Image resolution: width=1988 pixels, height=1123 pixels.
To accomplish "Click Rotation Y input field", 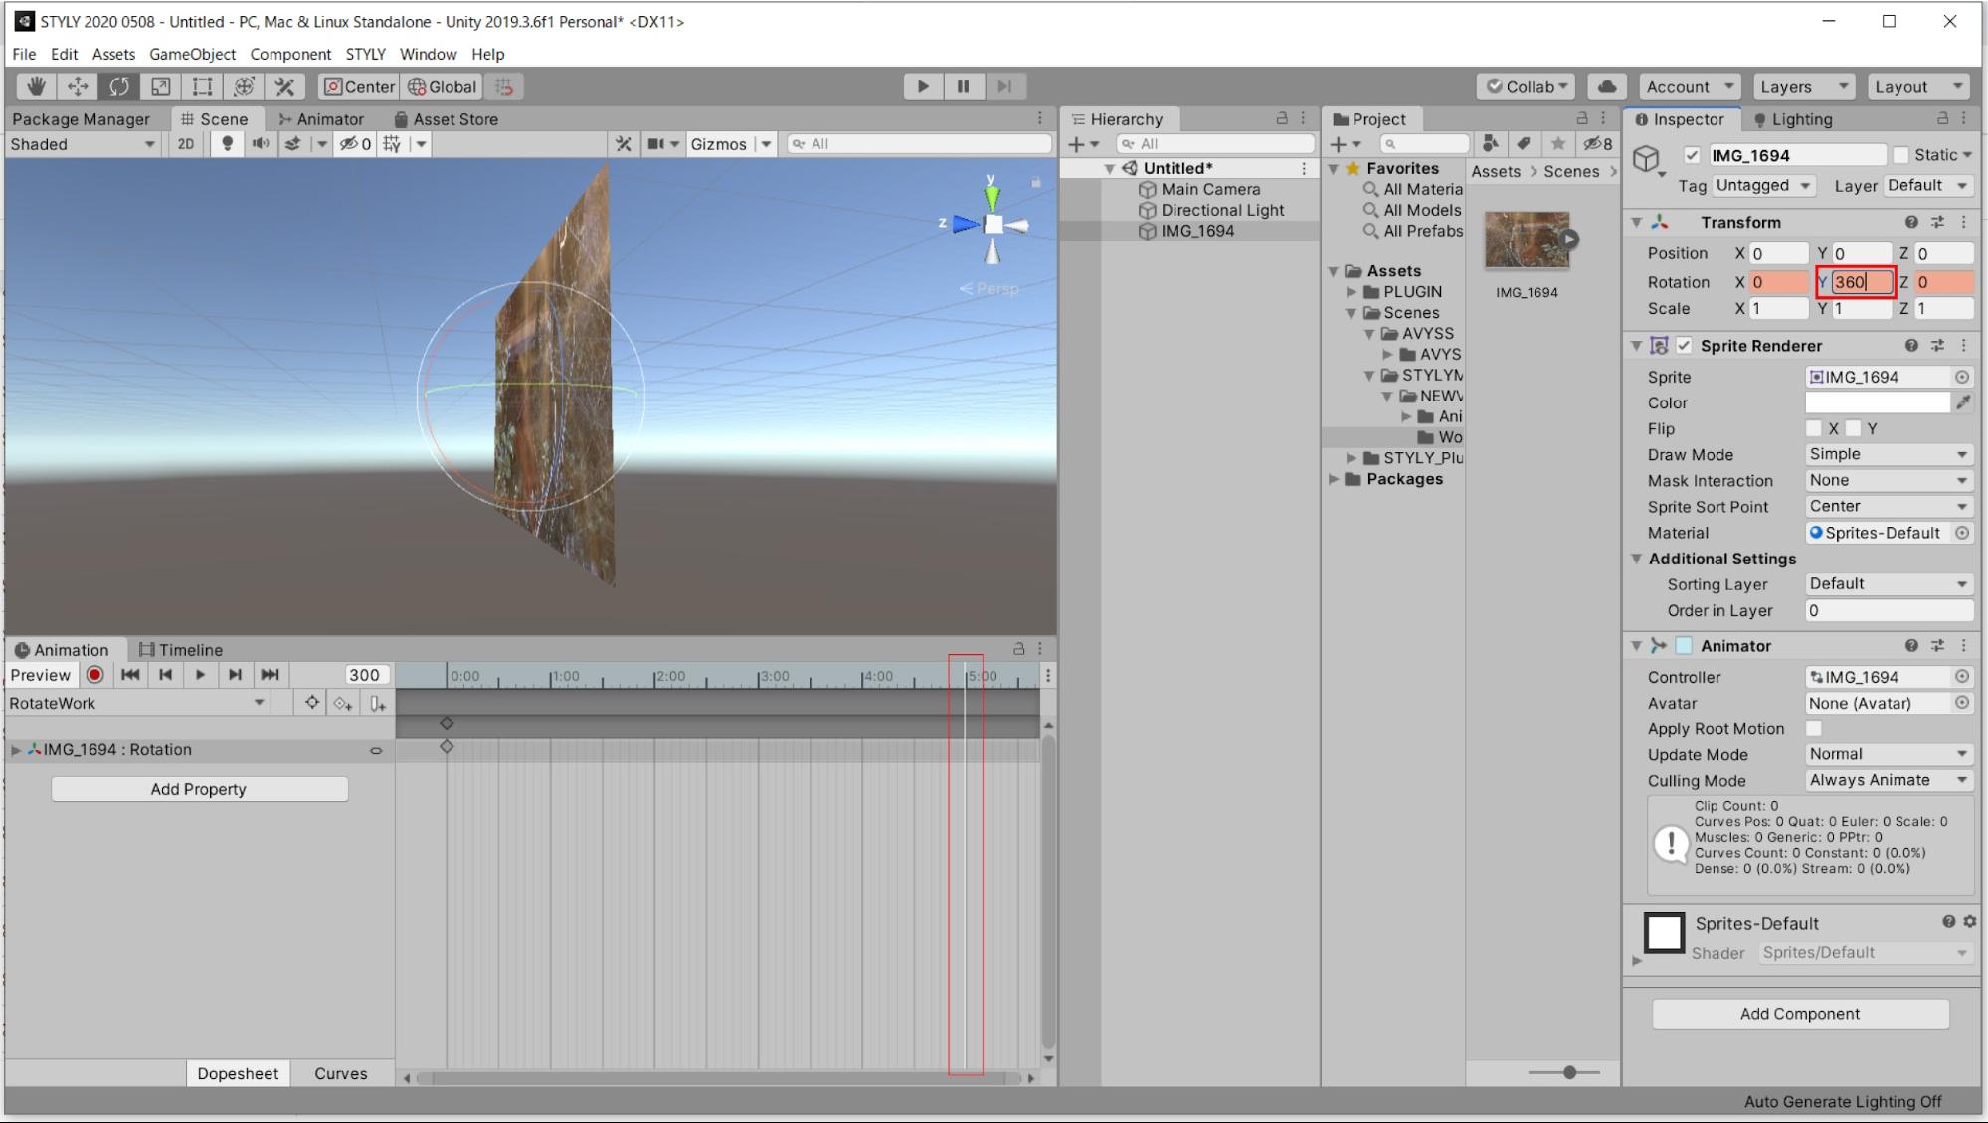I will (1862, 282).
